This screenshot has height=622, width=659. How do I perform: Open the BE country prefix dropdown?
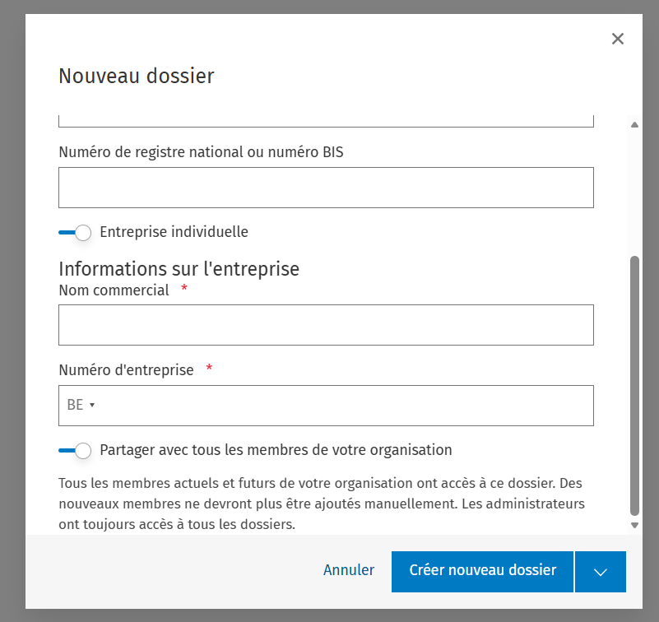tap(81, 405)
